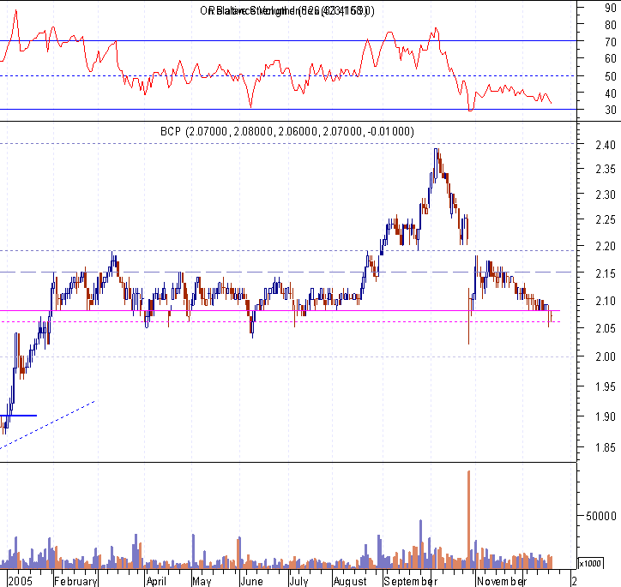The height and width of the screenshot is (587, 621).
Task: Click the September label on time axis
Action: coord(411,581)
